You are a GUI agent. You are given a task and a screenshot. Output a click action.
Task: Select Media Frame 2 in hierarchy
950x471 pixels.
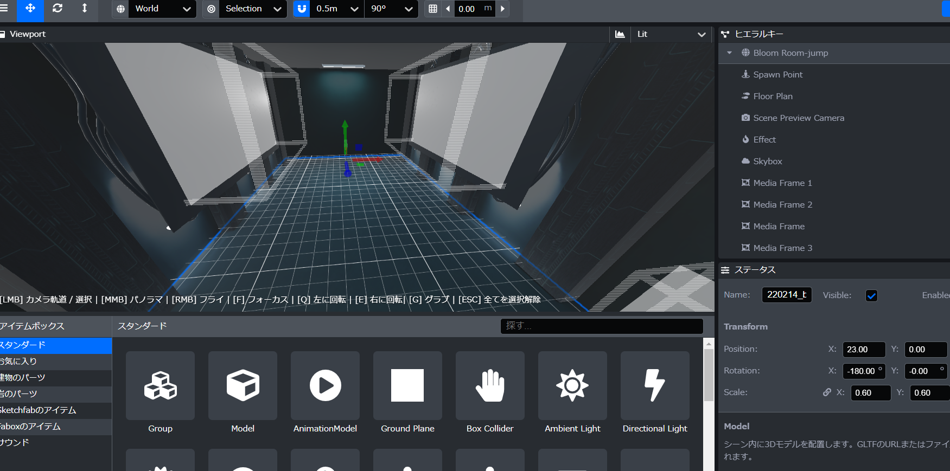pos(834,205)
